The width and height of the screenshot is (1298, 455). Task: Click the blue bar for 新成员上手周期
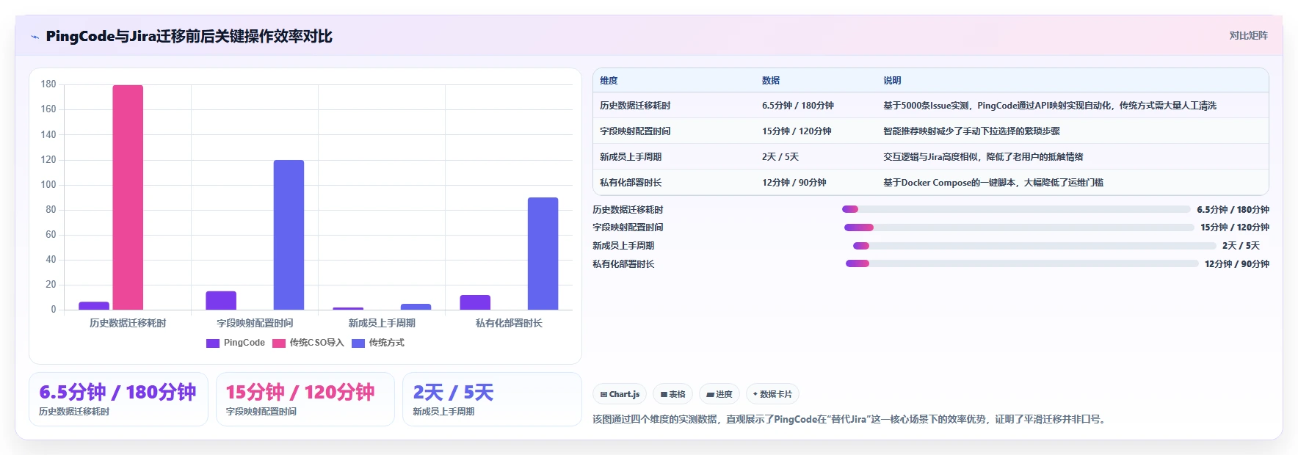(x=416, y=307)
